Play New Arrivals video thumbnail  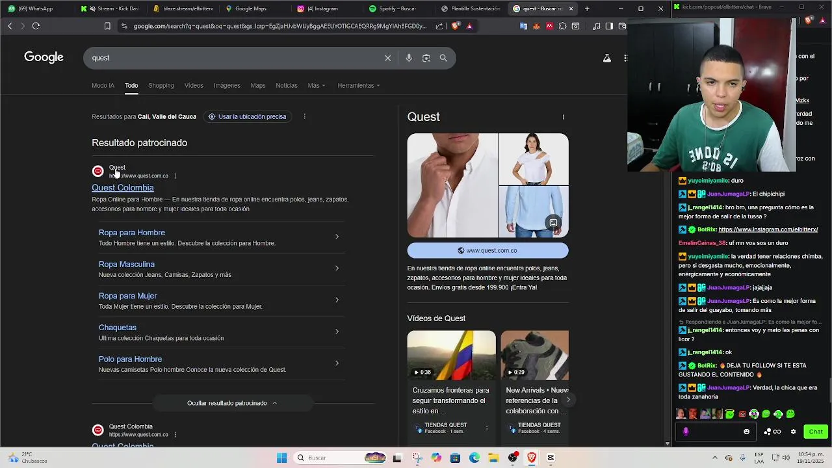535,356
